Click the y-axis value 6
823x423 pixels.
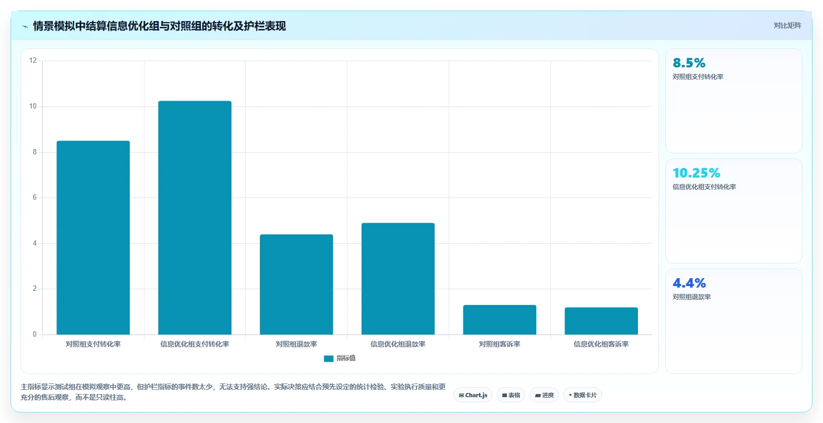click(35, 198)
